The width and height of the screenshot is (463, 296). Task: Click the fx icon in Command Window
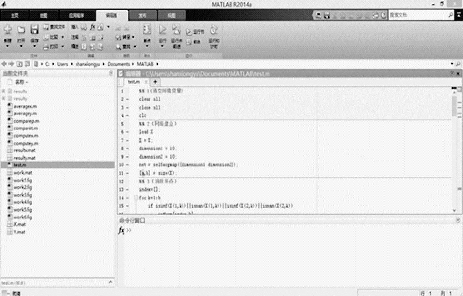pos(121,230)
